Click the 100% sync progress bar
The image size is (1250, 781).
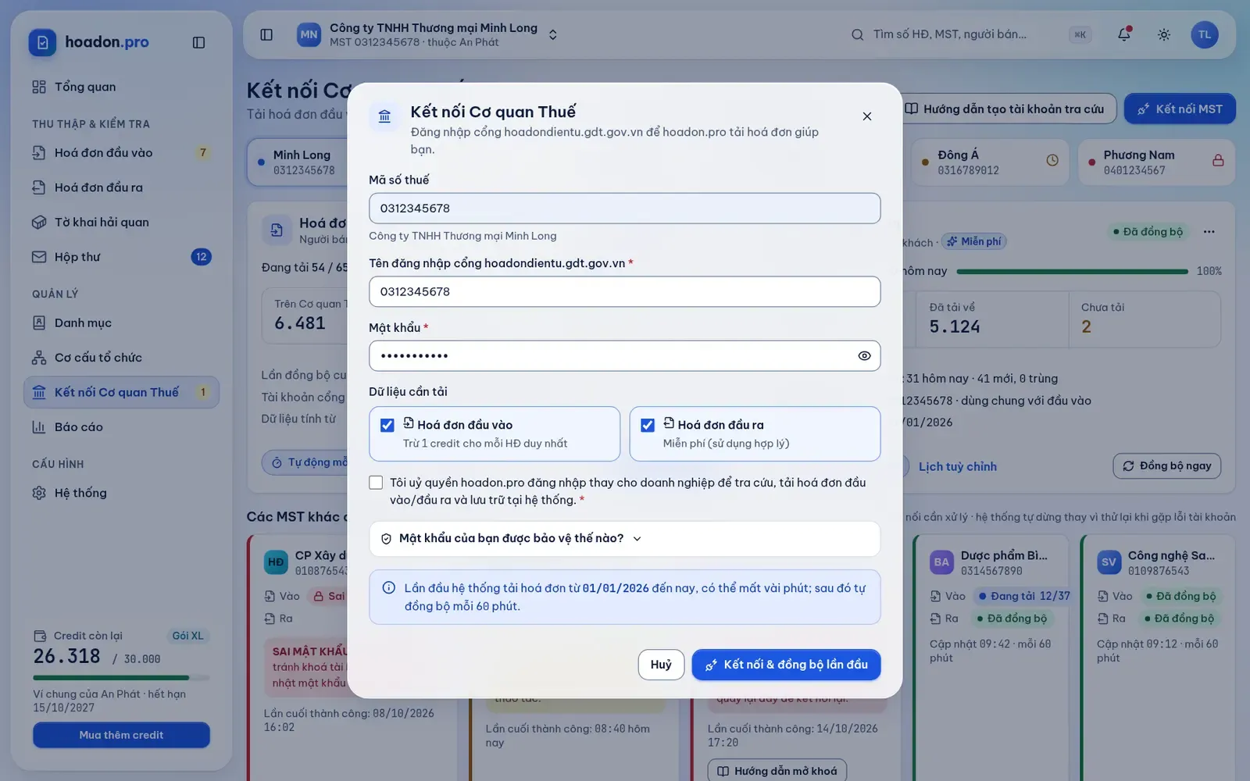(1072, 271)
